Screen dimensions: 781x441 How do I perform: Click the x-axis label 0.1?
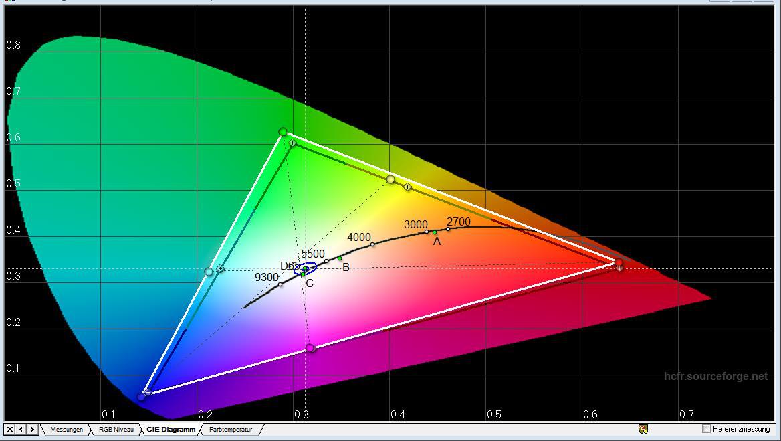pos(108,414)
